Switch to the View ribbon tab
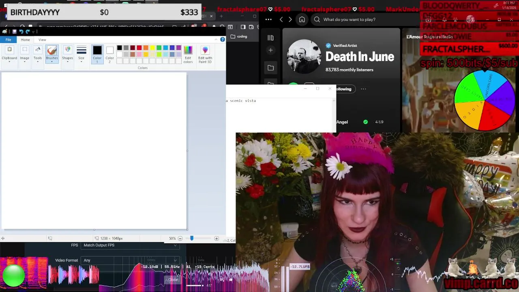This screenshot has height=292, width=519. pos(42,40)
